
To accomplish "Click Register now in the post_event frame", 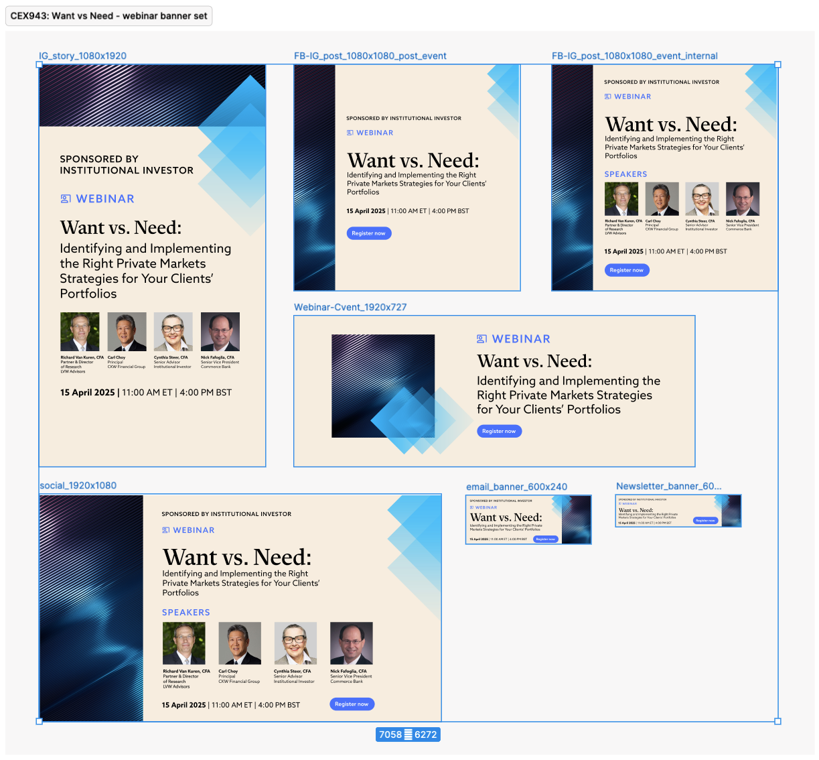I will 368,233.
